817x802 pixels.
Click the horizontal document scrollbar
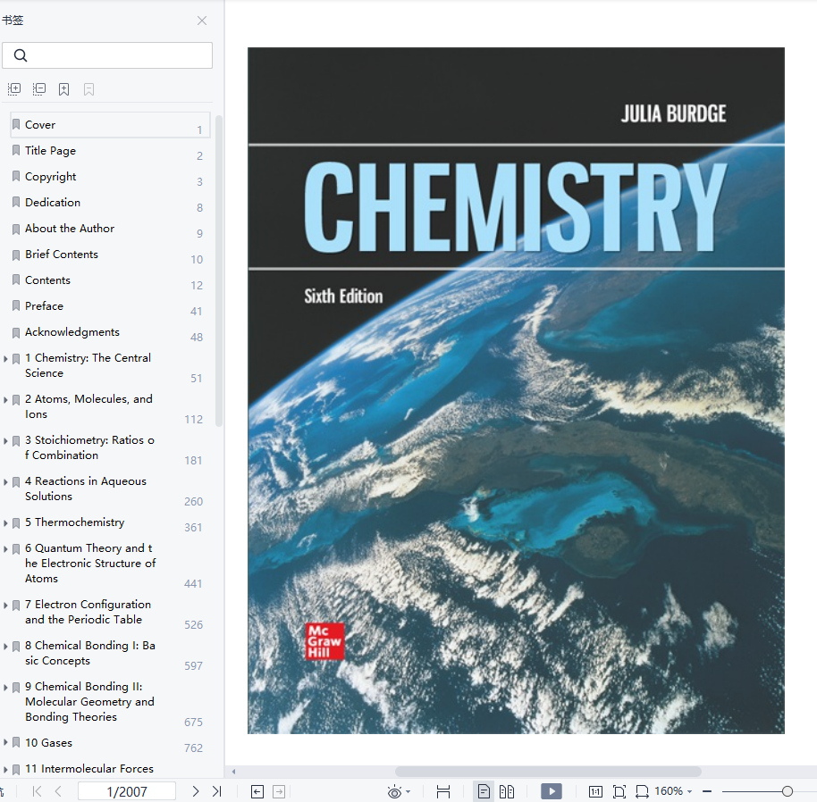pyautogui.click(x=548, y=772)
